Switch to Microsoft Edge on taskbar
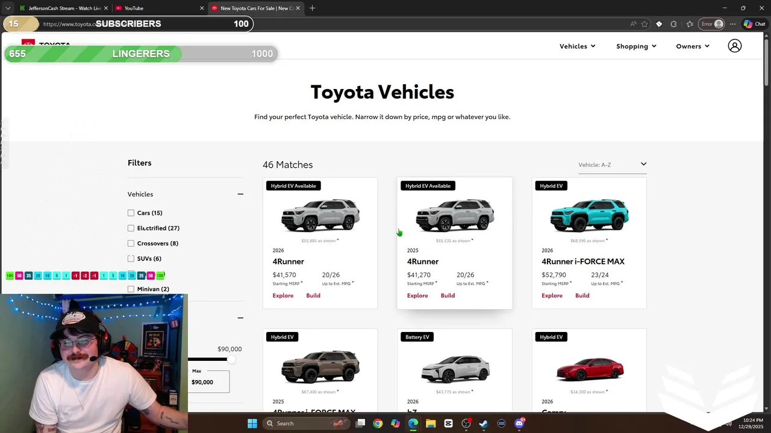This screenshot has width=771, height=433. point(413,423)
